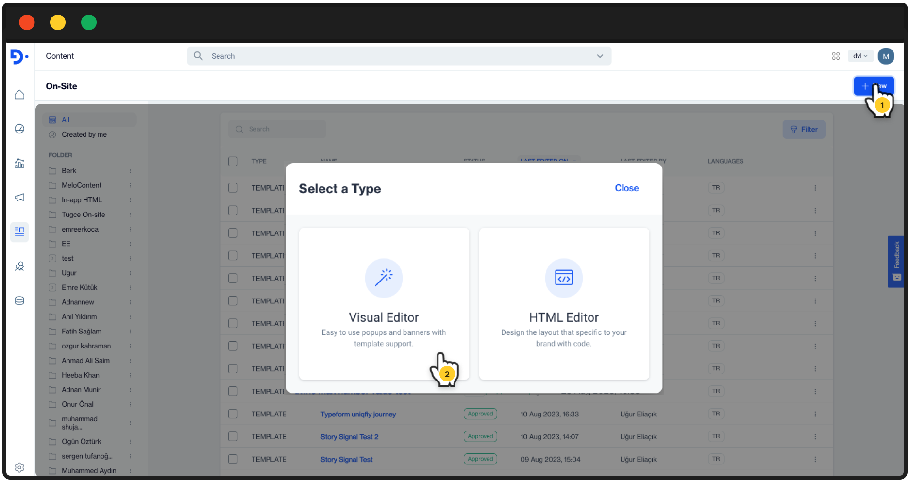Screen dimensions: 910x481
Task: Expand the test folder
Action: coord(52,258)
